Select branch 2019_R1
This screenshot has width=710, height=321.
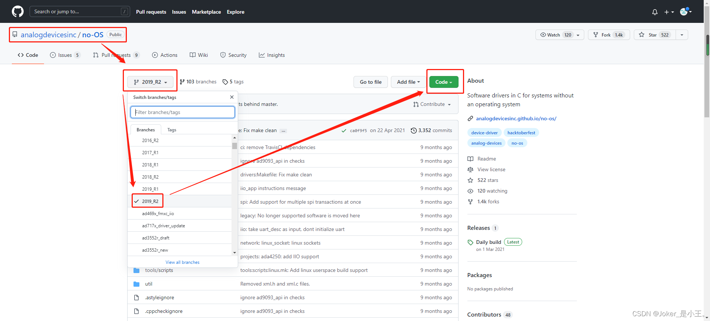coord(180,189)
